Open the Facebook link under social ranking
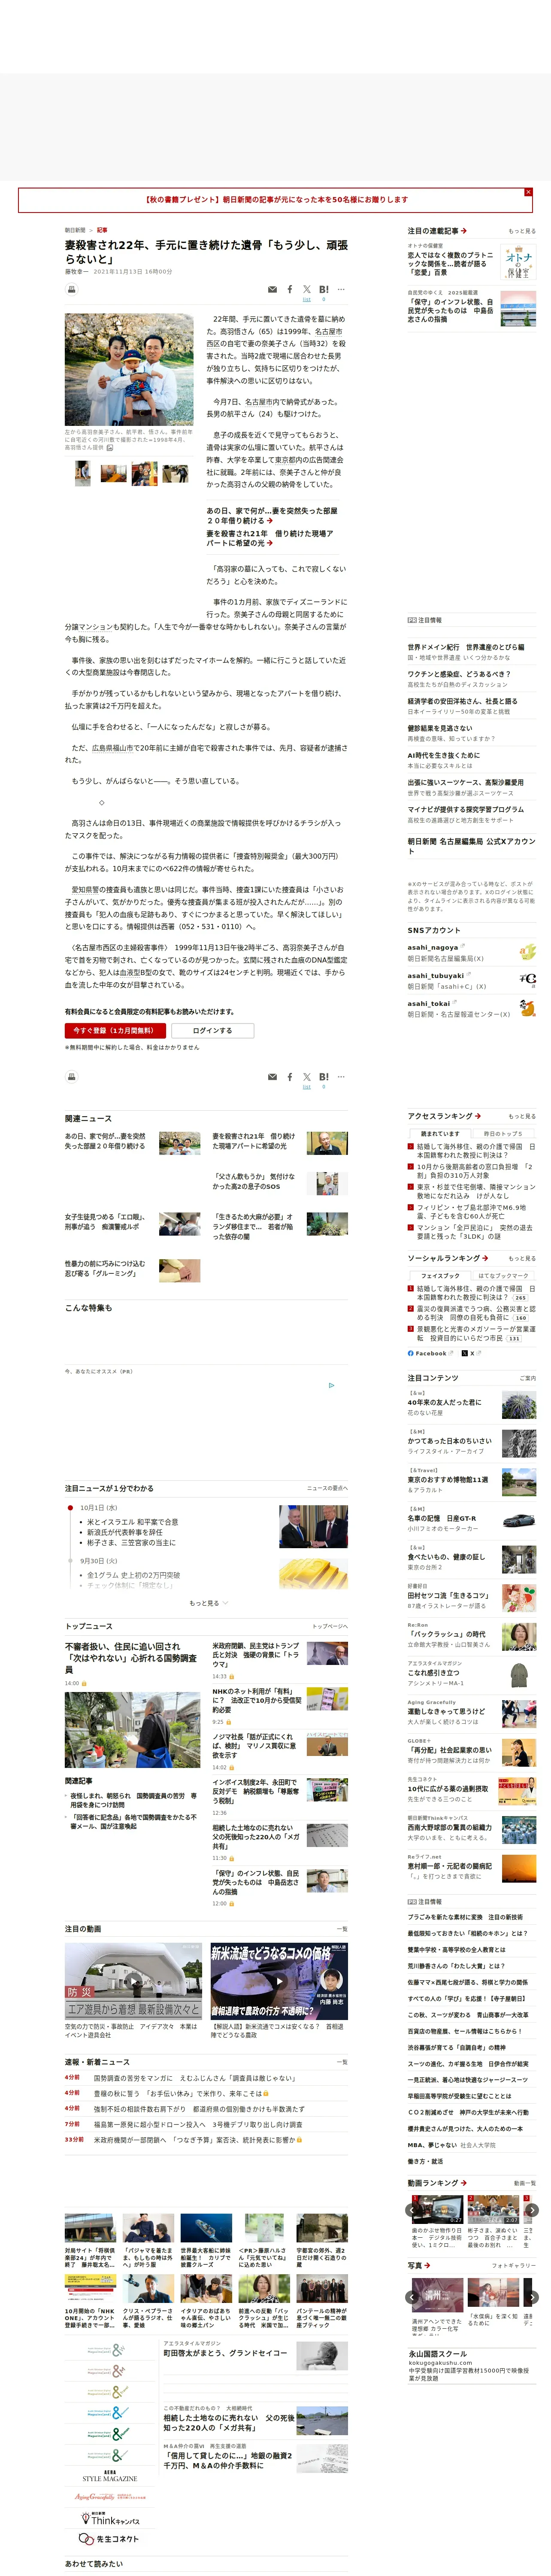 [x=430, y=1353]
